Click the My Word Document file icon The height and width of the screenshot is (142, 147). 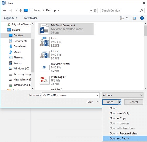coord(44,29)
